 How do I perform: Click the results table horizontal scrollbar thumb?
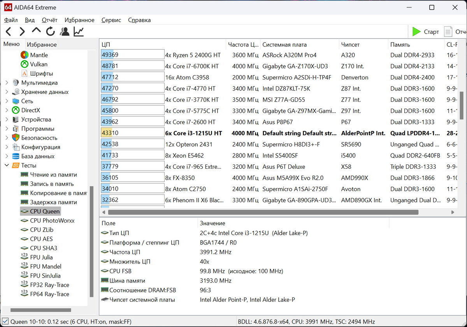click(263, 212)
